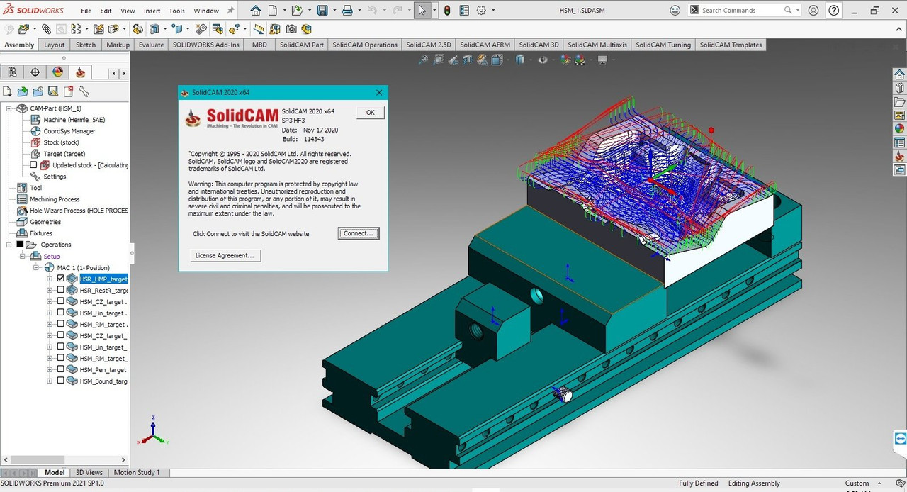Check the HSM_Pen_target operation checkbox
907x492 pixels.
[x=60, y=369]
